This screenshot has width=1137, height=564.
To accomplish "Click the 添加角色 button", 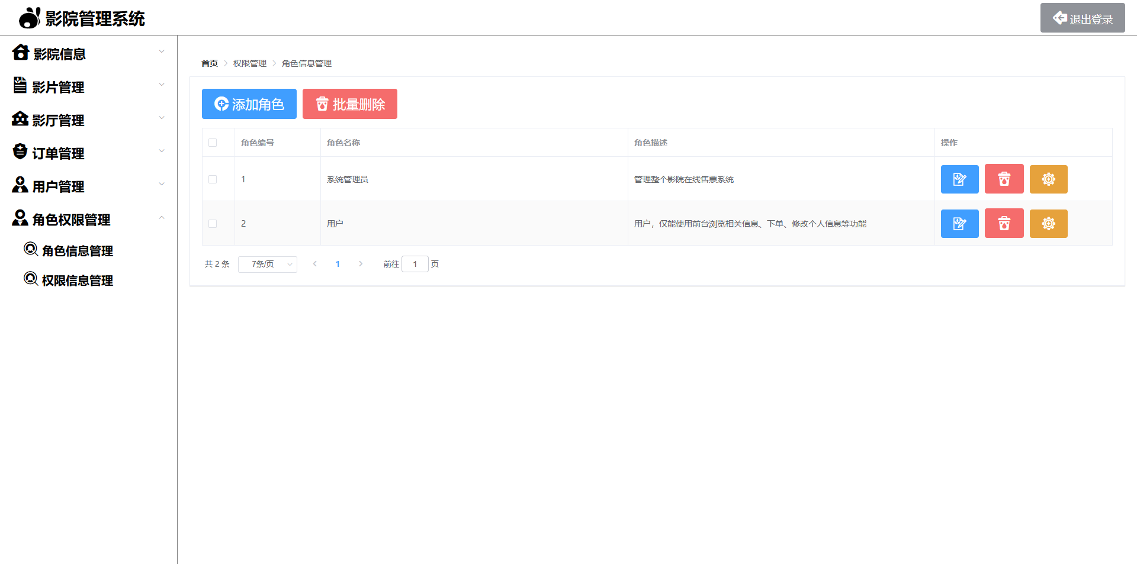I will pyautogui.click(x=249, y=104).
